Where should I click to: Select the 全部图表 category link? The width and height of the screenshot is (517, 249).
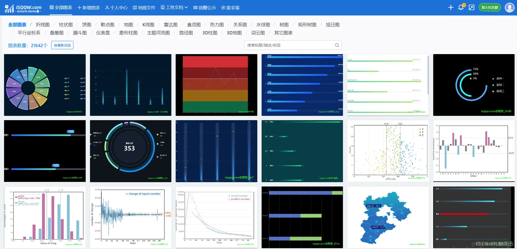click(x=17, y=25)
